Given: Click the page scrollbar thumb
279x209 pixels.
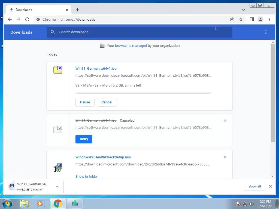Looking at the screenshot, I should pos(273,93).
